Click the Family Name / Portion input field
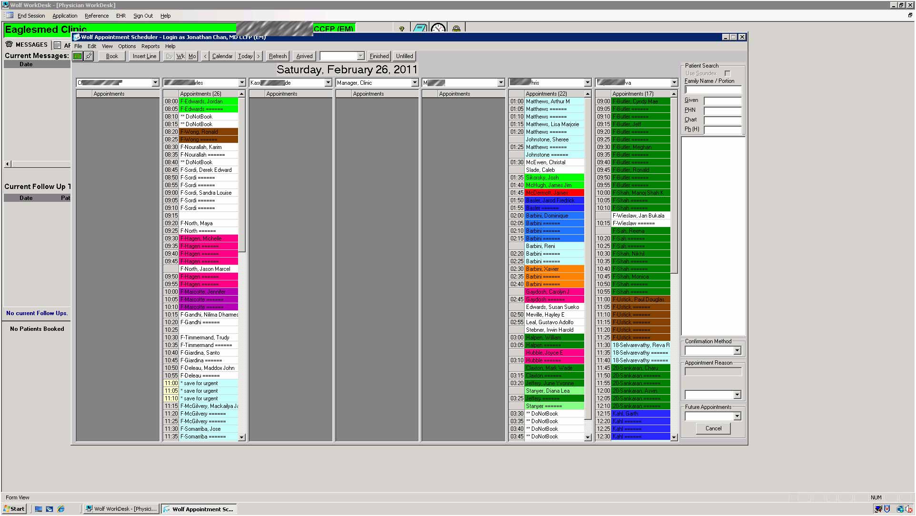Screen dimensions: 916x516 (713, 90)
